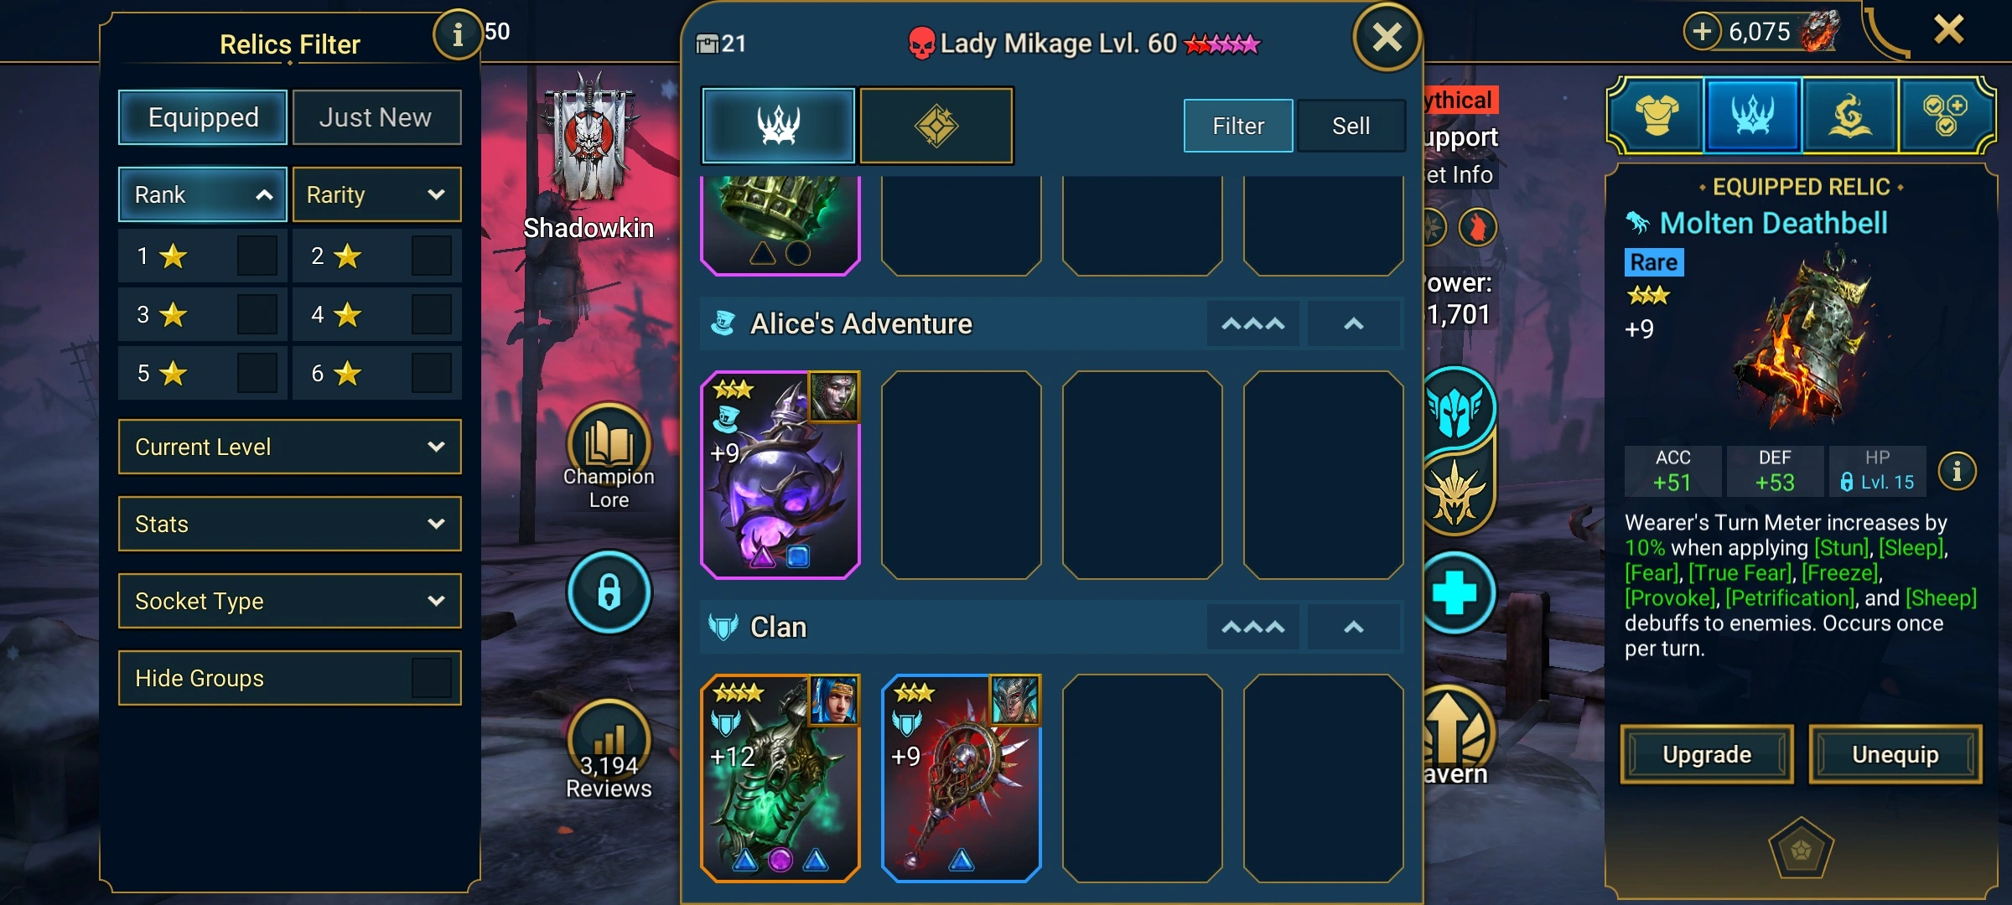Click the Upgrade button
This screenshot has height=905, width=2012.
click(1707, 754)
